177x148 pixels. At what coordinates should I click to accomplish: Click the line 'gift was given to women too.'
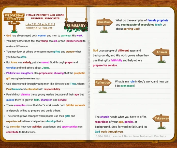pos(23,78)
